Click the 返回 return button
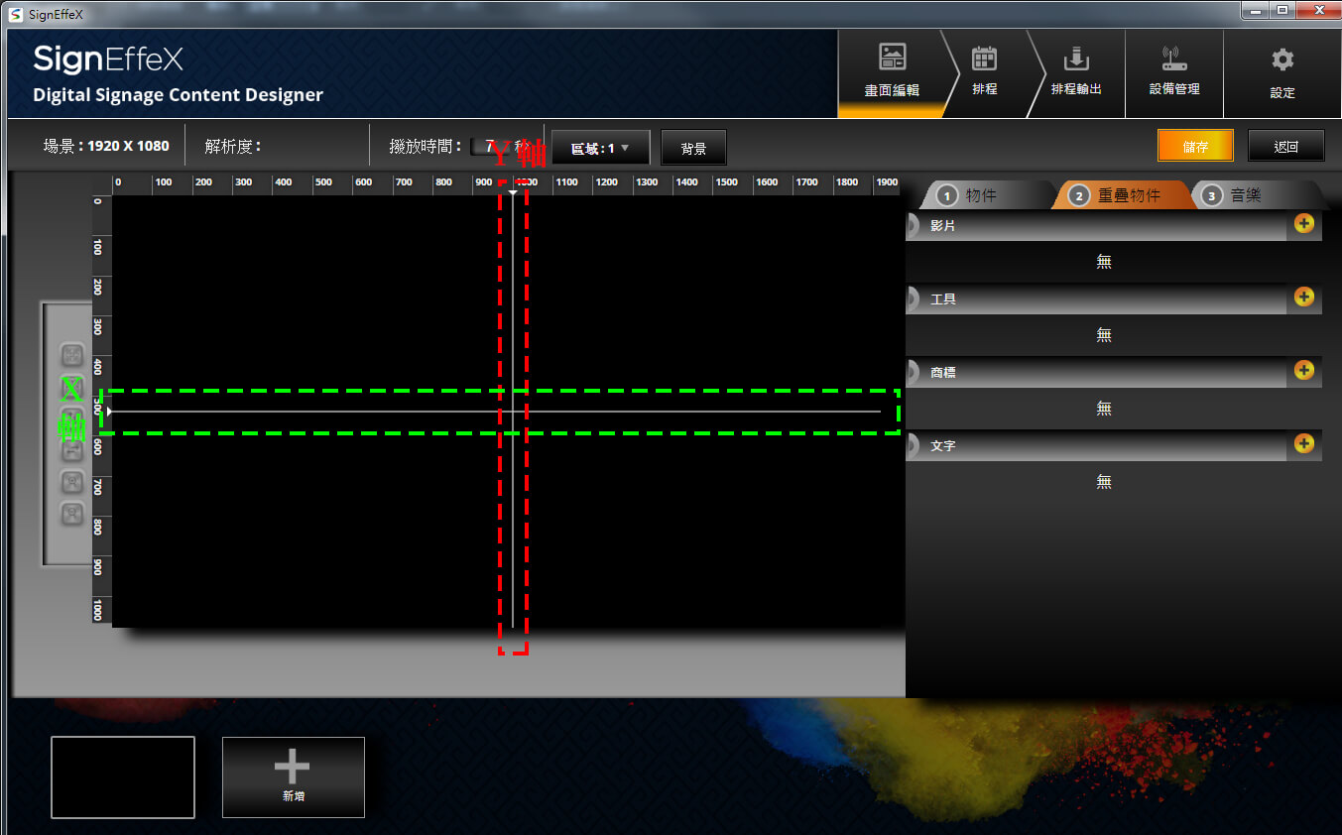 point(1285,147)
